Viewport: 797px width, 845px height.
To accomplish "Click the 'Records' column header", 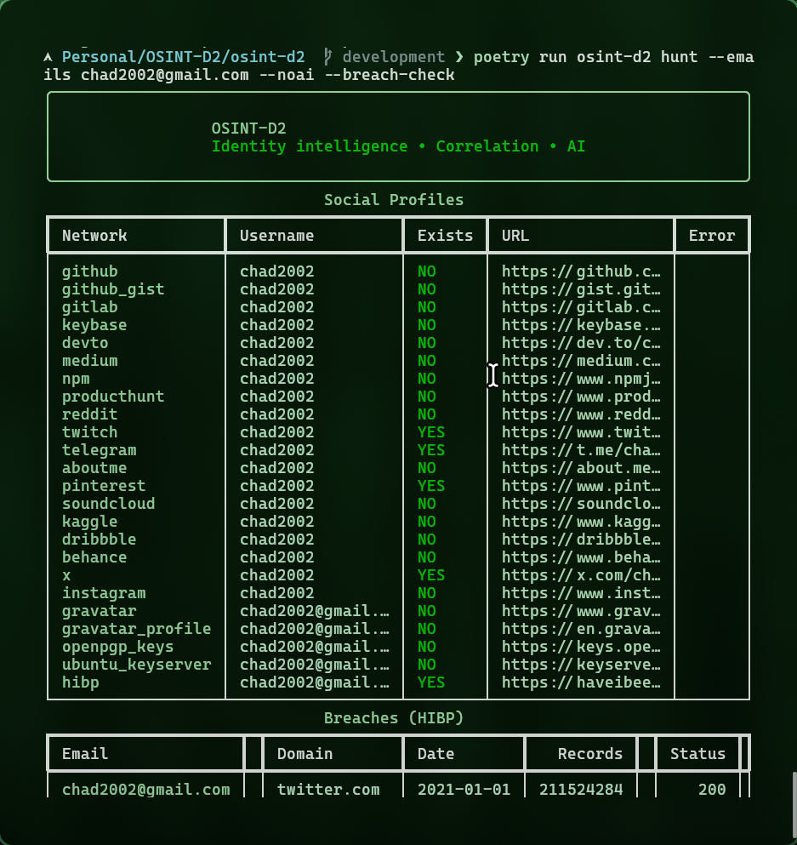I will pos(590,753).
